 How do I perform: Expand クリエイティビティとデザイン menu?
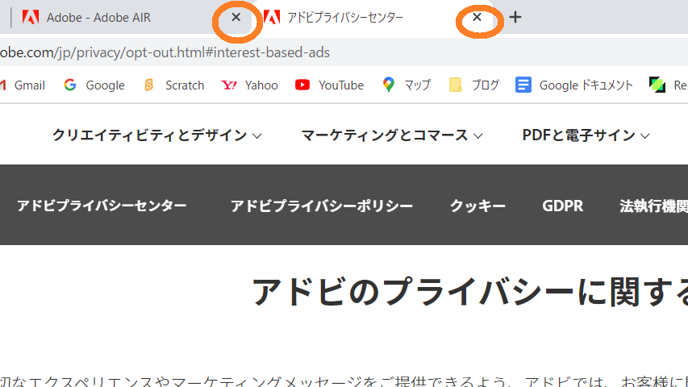point(157,135)
